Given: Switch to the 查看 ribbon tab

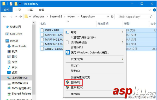Looking at the screenshot, I should click(x=41, y=10).
